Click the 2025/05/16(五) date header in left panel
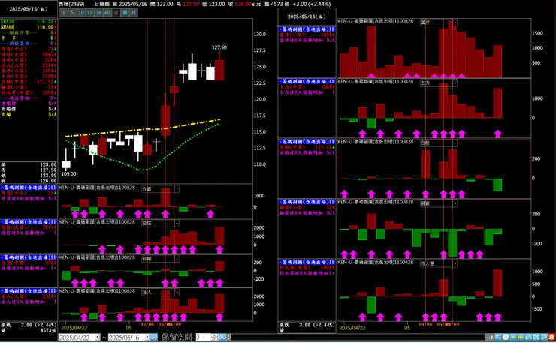Viewport: 556px width, 343px height. 29,9
